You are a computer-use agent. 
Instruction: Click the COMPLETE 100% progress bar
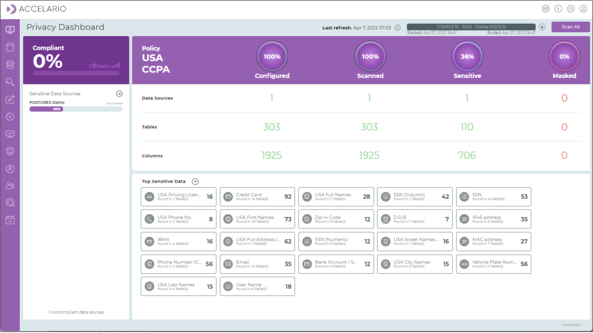pos(470,27)
